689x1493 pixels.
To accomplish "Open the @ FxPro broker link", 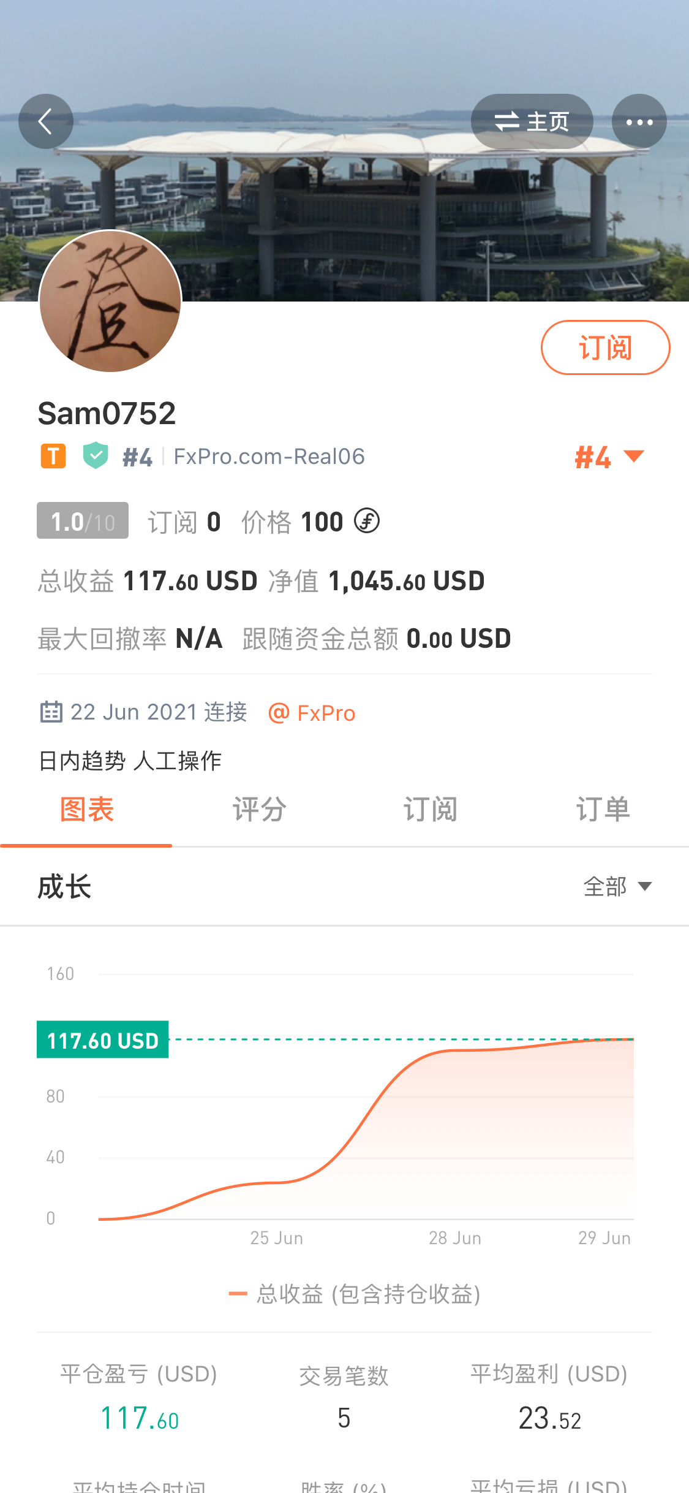I will point(312,713).
